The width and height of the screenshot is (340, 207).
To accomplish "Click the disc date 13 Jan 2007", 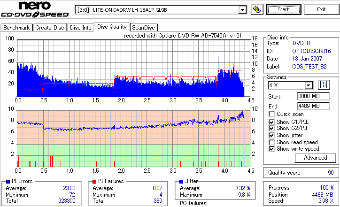I will 307,59.
